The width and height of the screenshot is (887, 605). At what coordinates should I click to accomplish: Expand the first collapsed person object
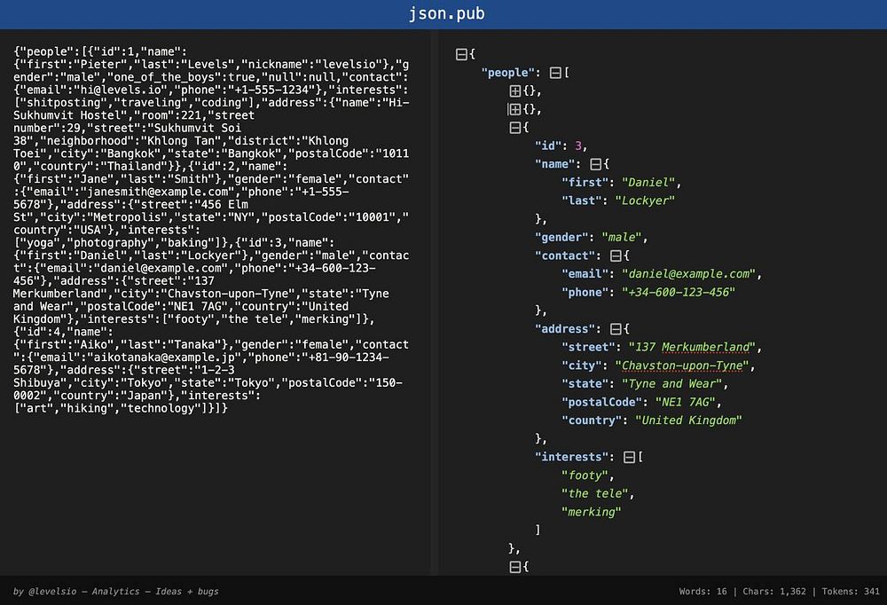(x=514, y=91)
